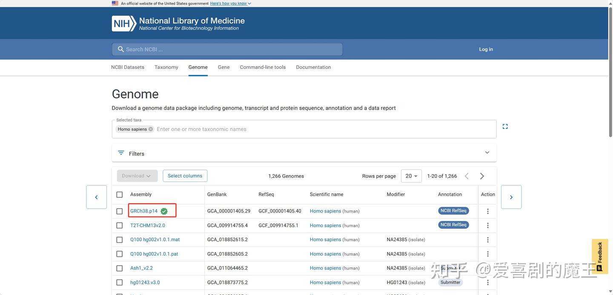This screenshot has height=295, width=613.
Task: Go to next page of genomes
Action: pyautogui.click(x=482, y=176)
